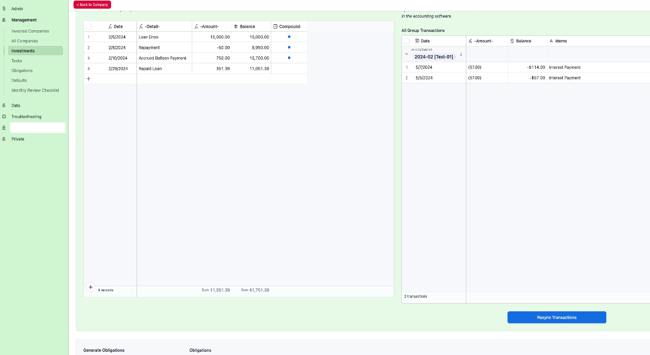Open Monthly Review Checklist from sidebar
Viewport: 650px width, 355px height.
[x=35, y=90]
